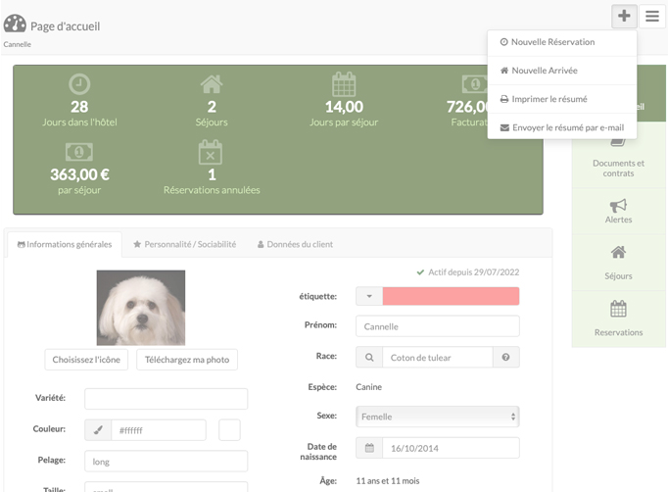Switch to Personnalité / Sociabilité tab
Viewport: 668px width, 492px height.
pos(185,244)
